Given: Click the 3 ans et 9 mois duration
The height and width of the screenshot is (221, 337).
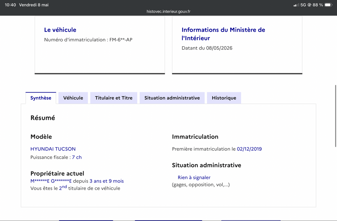Looking at the screenshot, I should pyautogui.click(x=107, y=181).
